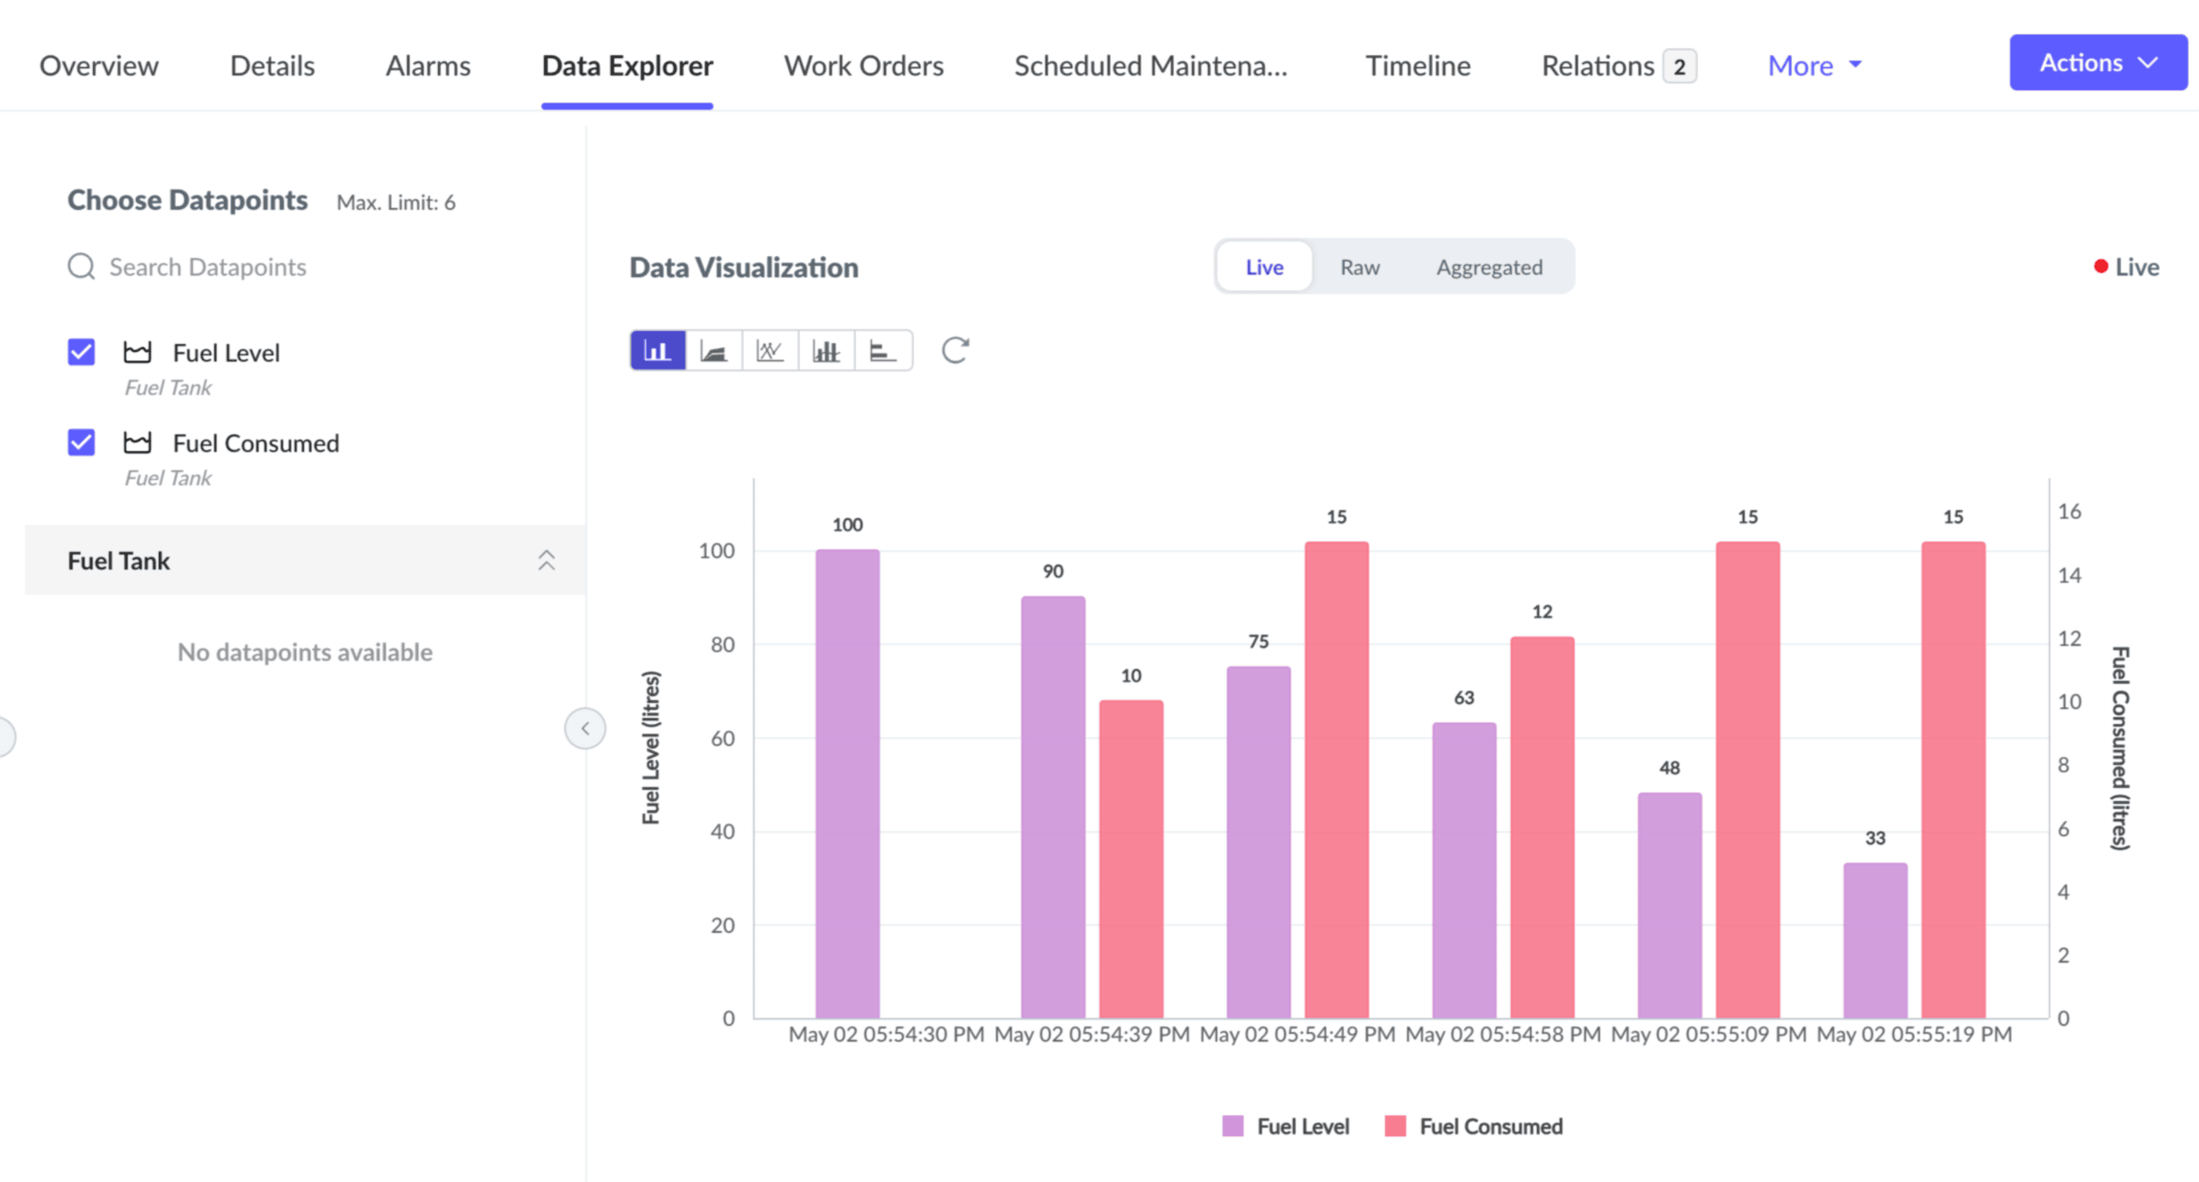Screen dimensions: 2199x1182
Task: Switch to horizontal bar chart view
Action: point(882,351)
